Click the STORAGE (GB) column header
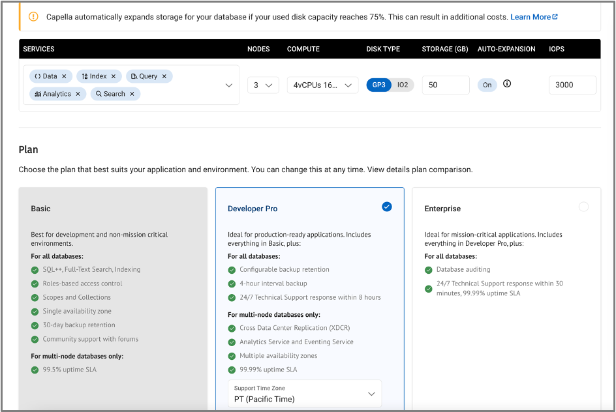616x412 pixels. [x=445, y=49]
